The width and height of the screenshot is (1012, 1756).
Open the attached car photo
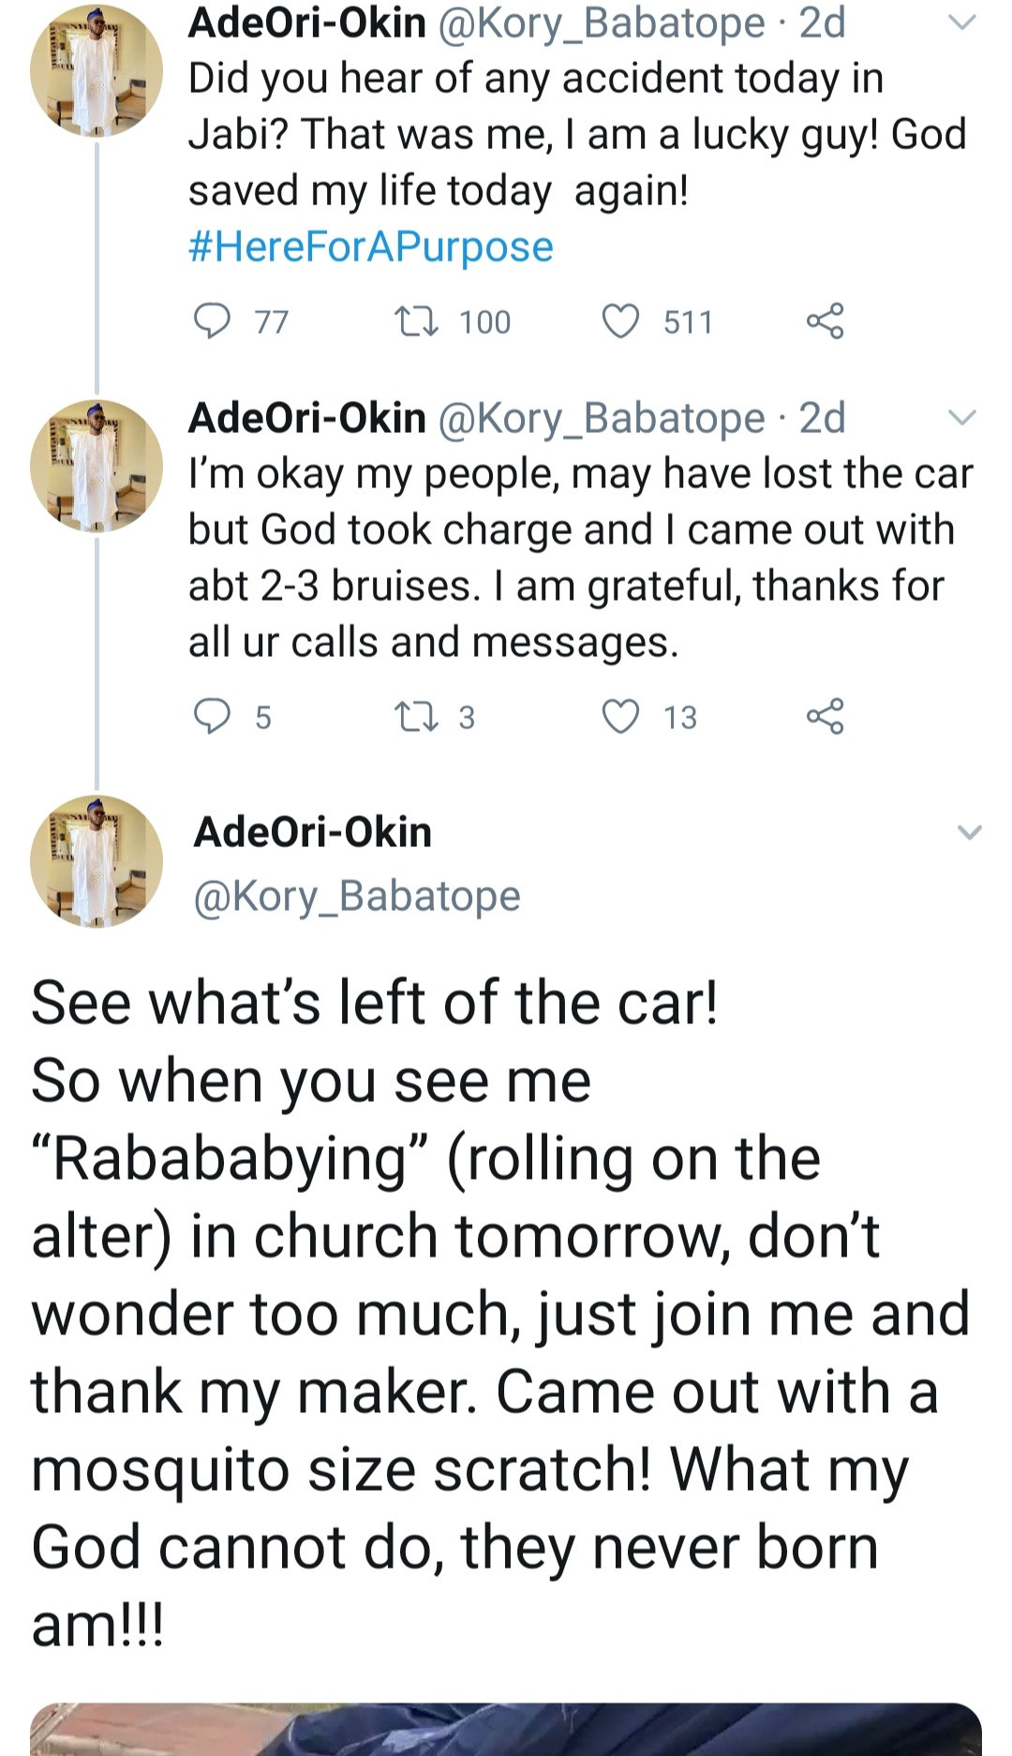pos(506,1732)
